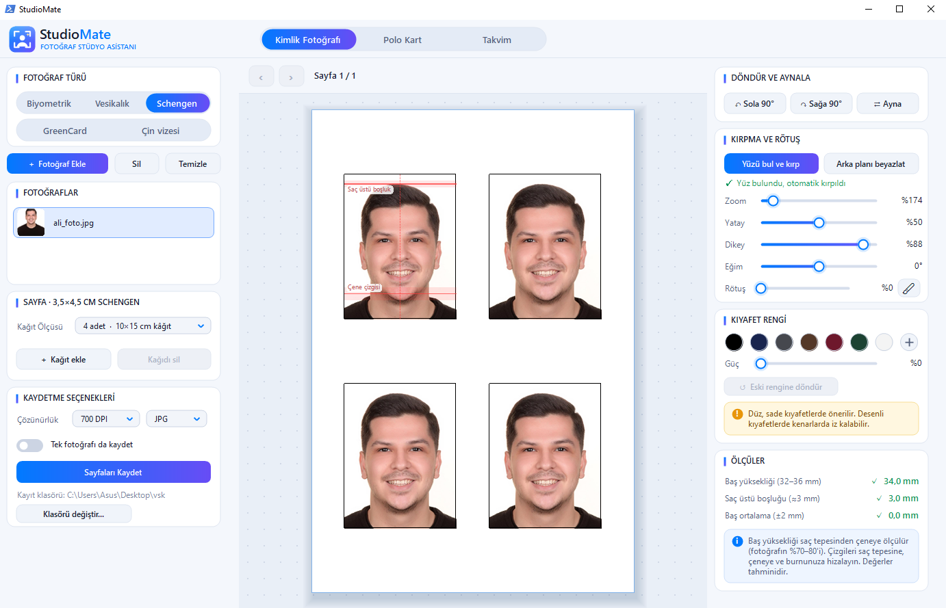Add a custom clothing color
Image resolution: width=946 pixels, height=608 pixels.
[909, 342]
